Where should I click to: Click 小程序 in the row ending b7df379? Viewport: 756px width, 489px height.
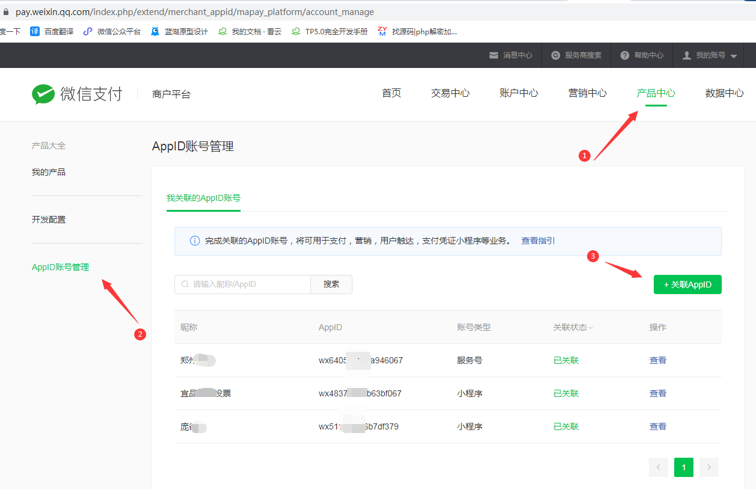[x=470, y=426]
